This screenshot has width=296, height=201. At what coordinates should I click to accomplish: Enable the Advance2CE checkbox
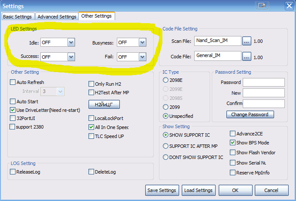[232, 134]
